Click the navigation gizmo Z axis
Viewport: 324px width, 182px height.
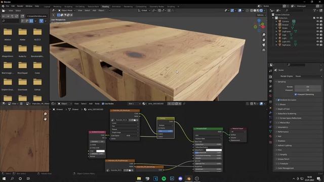pos(259,20)
